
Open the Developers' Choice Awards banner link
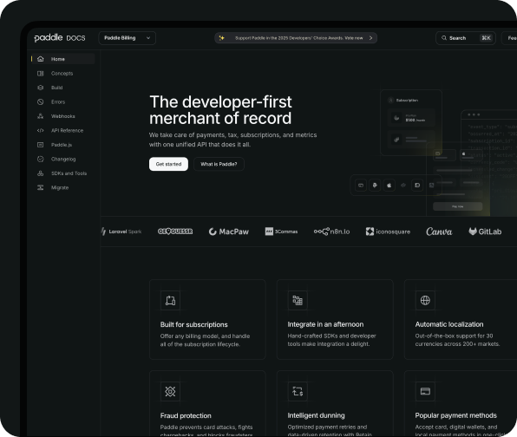296,38
